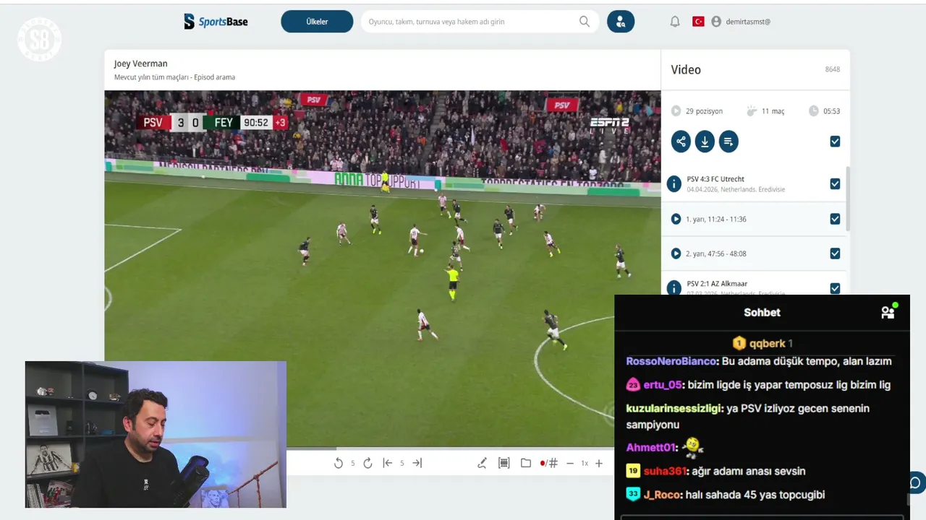Click the search magnifier icon
Image resolution: width=926 pixels, height=520 pixels.
[x=585, y=22]
